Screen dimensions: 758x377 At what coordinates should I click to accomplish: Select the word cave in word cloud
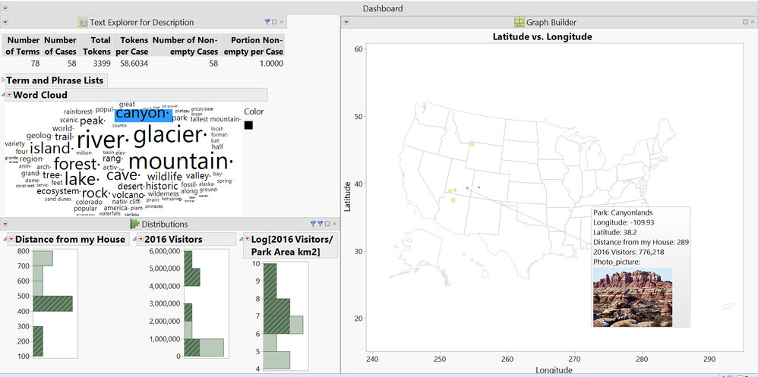click(x=123, y=174)
